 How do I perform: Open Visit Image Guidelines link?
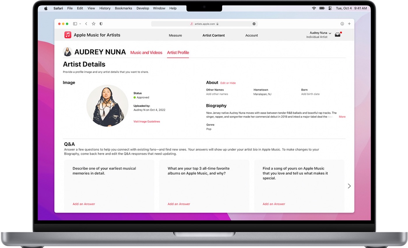click(x=147, y=121)
